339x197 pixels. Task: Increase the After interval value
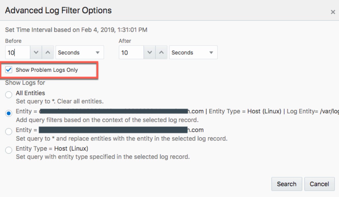coord(161,52)
